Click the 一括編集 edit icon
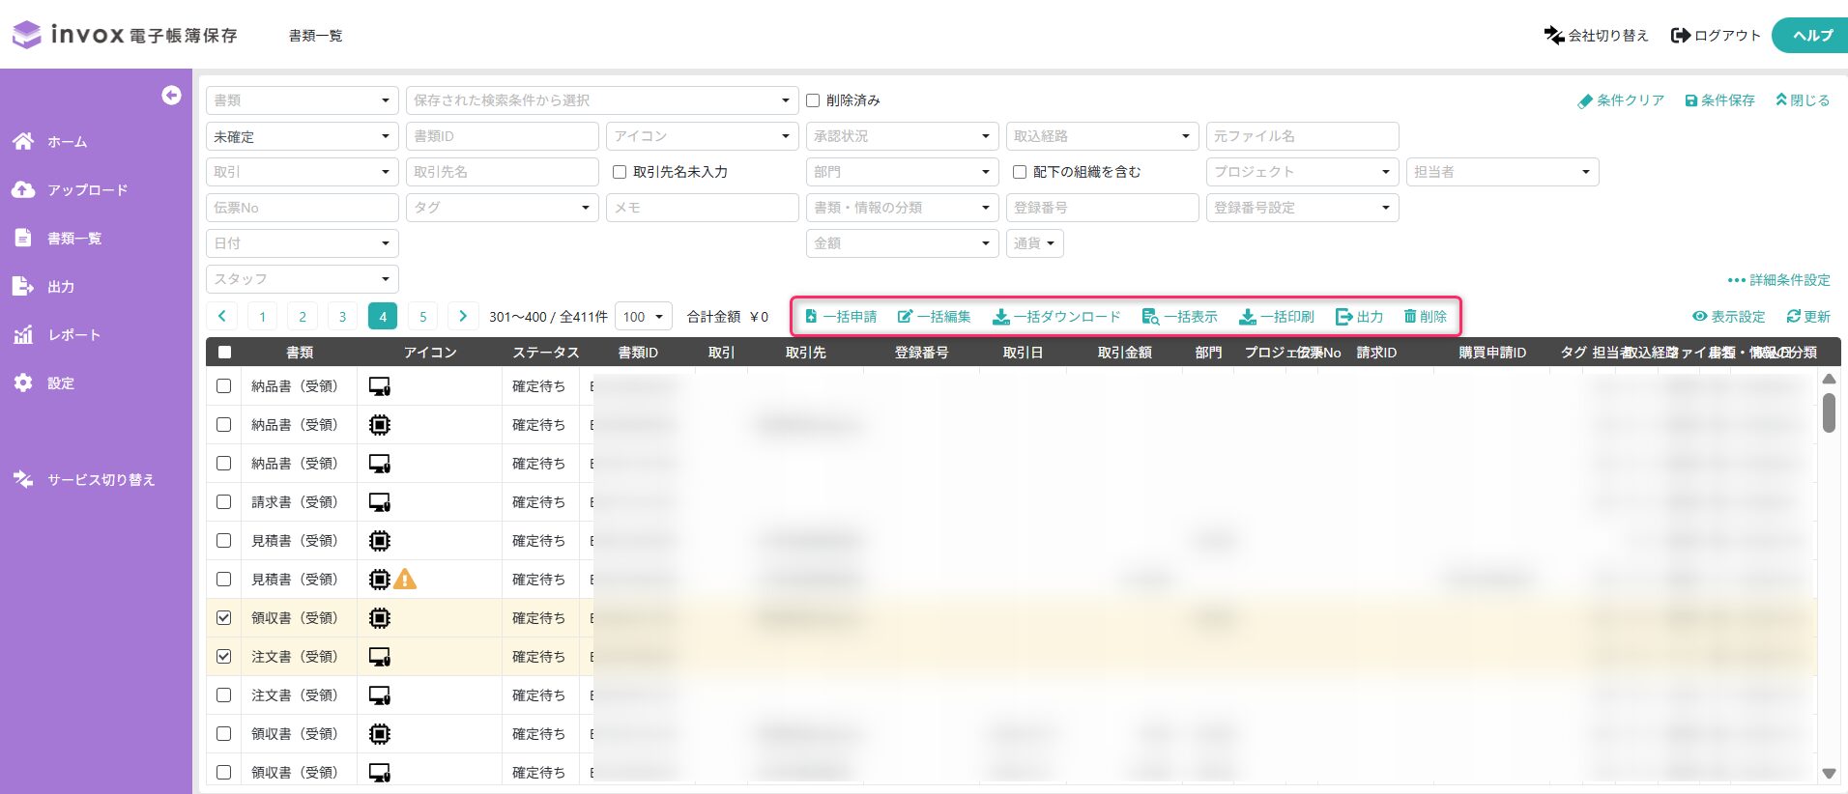The height and width of the screenshot is (794, 1848). 905,317
